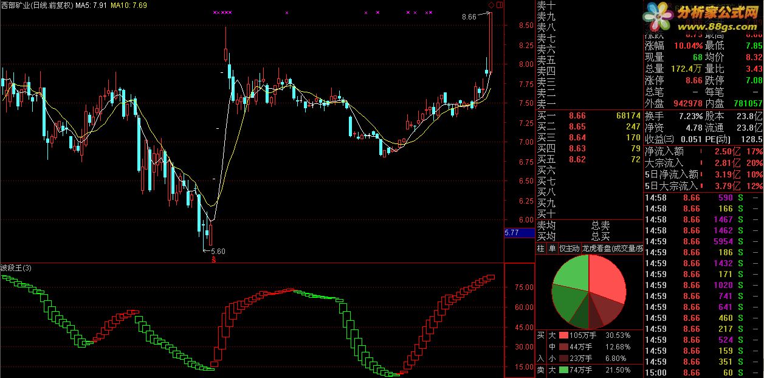The height and width of the screenshot is (378, 764).
Task: Click the 8.66 high price annotation on chart
Action: coord(469,17)
